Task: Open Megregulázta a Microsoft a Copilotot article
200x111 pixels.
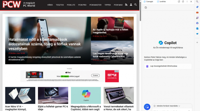Action: pos(86,108)
